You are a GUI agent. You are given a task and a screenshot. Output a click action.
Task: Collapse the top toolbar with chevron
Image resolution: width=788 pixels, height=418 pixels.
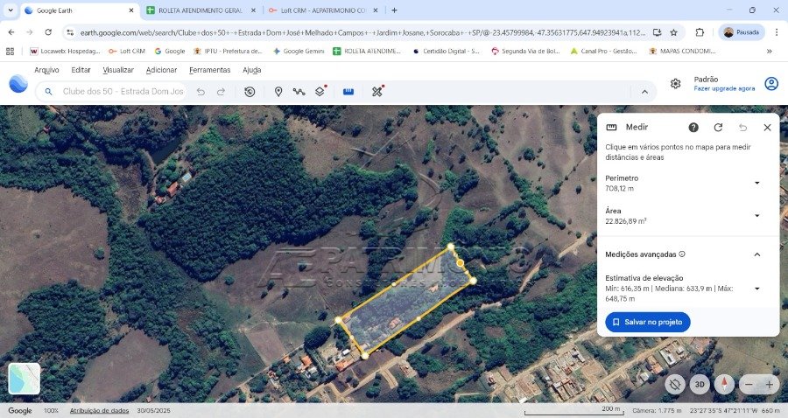click(x=644, y=92)
